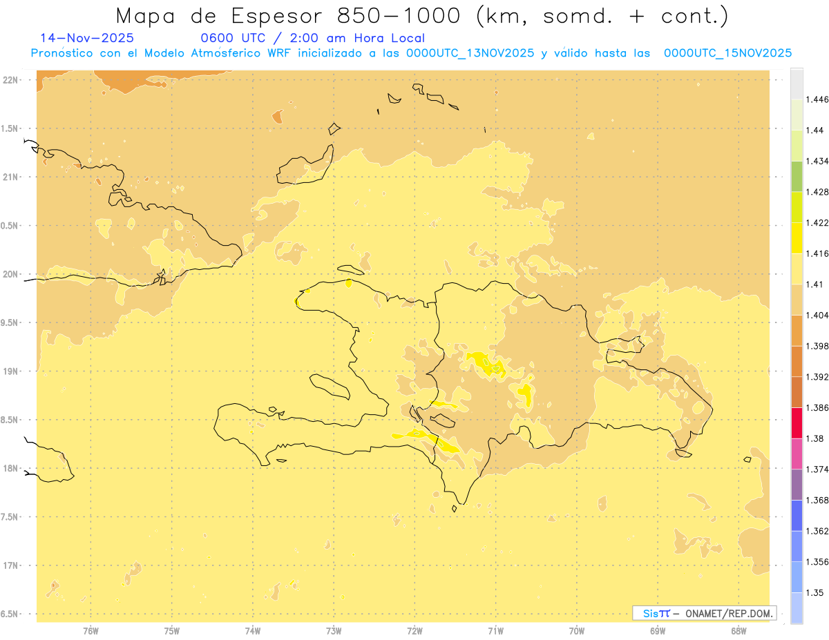Click the latitude label '18N'

(10, 469)
